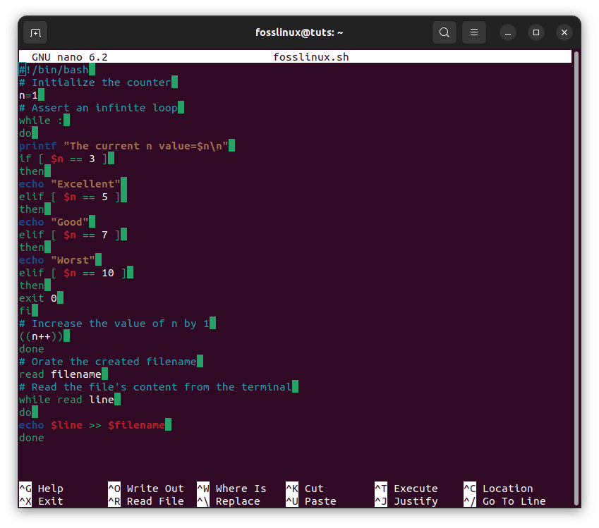The height and width of the screenshot is (528, 599).
Task: Click the ^W Where Is shortcut
Action: coord(231,489)
